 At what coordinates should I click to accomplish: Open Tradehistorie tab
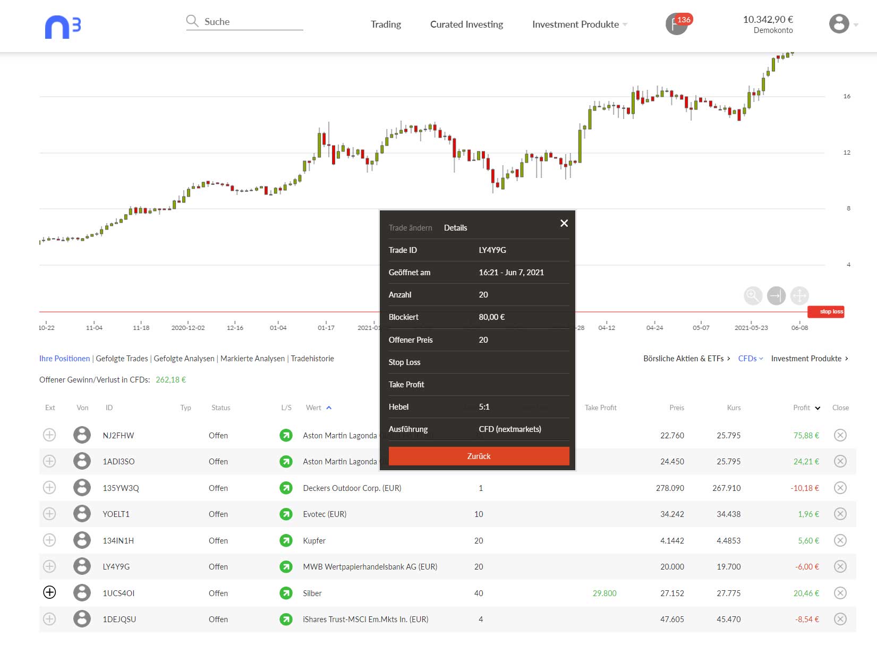pyautogui.click(x=312, y=359)
